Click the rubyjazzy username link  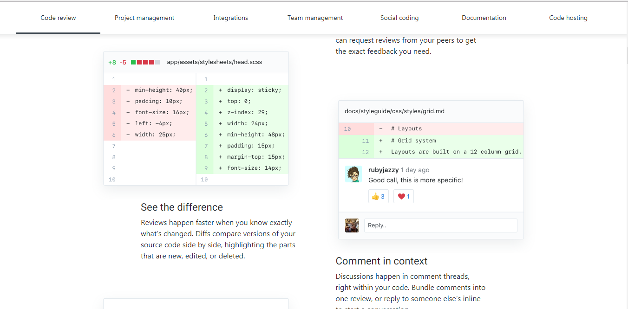(383, 170)
